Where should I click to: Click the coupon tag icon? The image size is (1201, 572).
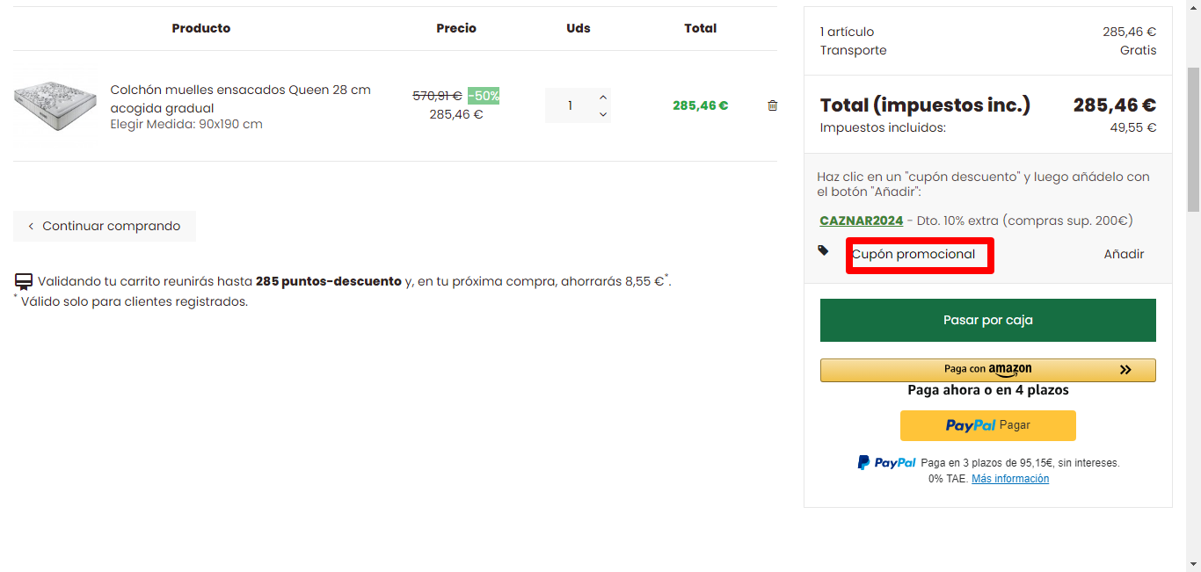pyautogui.click(x=823, y=250)
